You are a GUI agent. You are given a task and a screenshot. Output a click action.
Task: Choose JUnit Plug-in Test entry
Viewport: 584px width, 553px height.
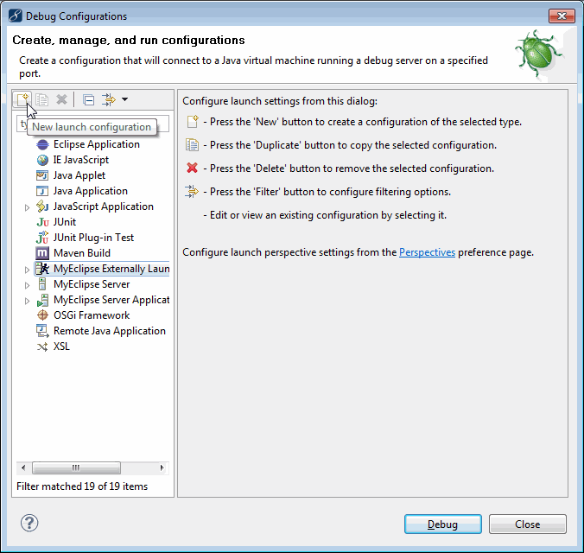[x=93, y=238]
